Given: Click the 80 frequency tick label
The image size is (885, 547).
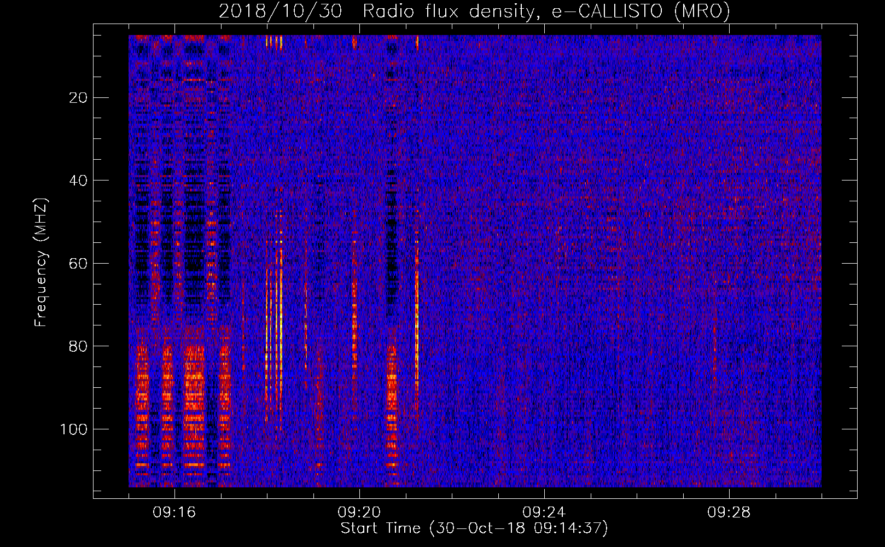Looking at the screenshot, I should click(79, 346).
